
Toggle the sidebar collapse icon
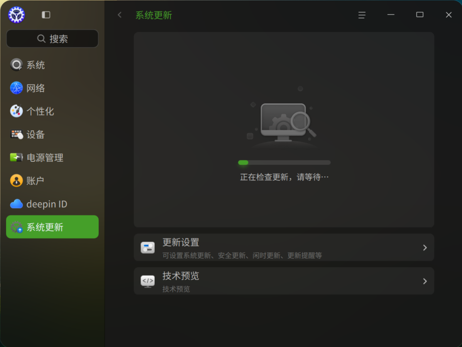click(46, 15)
